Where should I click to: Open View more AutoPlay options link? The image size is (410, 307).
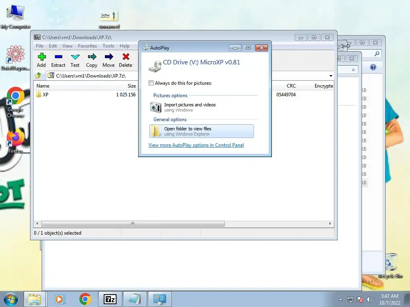click(x=196, y=145)
